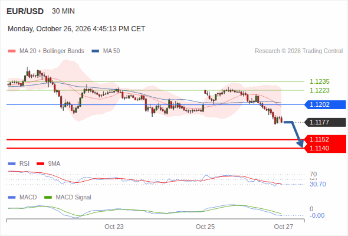
Task: Click the MA 50 legend label
Action: coord(111,51)
